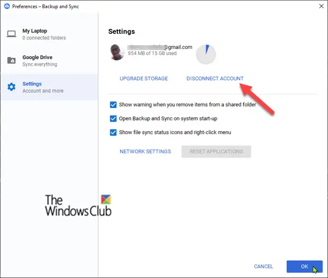The width and height of the screenshot is (328, 278).
Task: Click the RESET APPLICATIONS button
Action: [x=216, y=152]
